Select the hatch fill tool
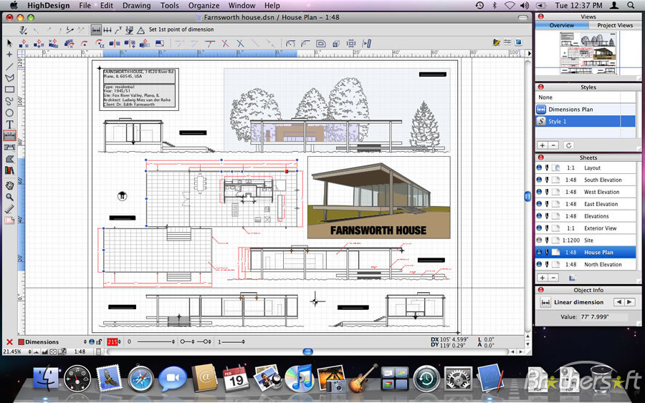645x403 pixels. coord(9,159)
